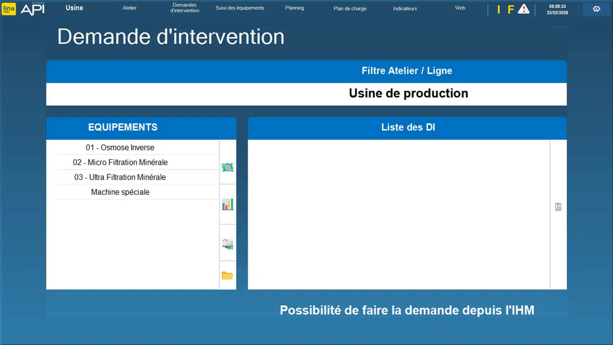Go to the Usine menu
The image size is (613, 345).
tap(74, 8)
